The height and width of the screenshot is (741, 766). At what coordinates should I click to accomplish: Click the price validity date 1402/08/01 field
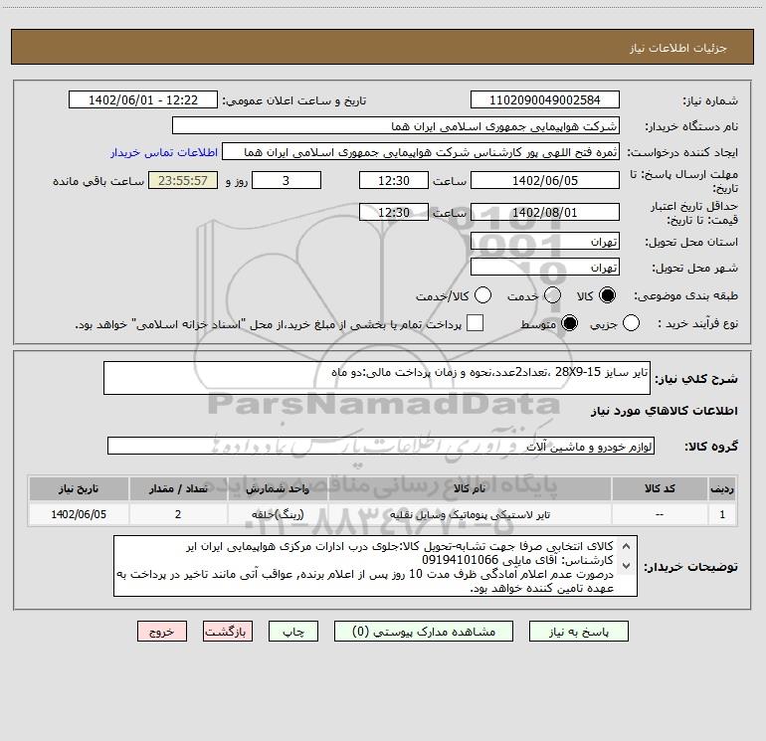click(x=545, y=212)
